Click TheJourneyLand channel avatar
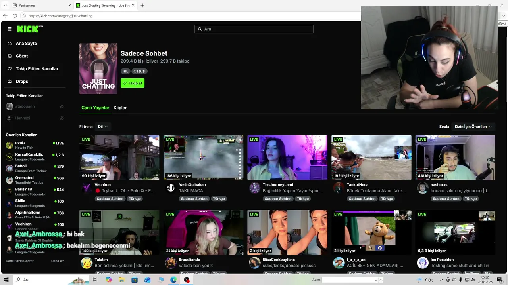The image size is (508, 285). 254,188
